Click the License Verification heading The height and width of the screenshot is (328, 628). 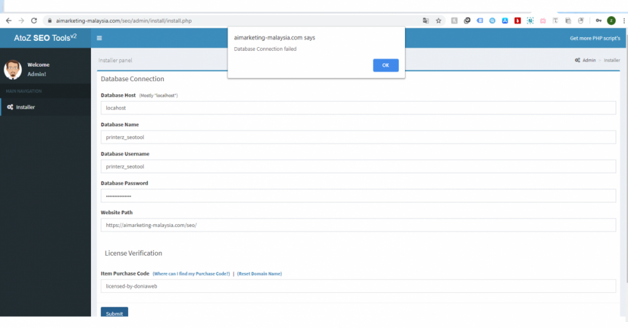[x=133, y=253]
